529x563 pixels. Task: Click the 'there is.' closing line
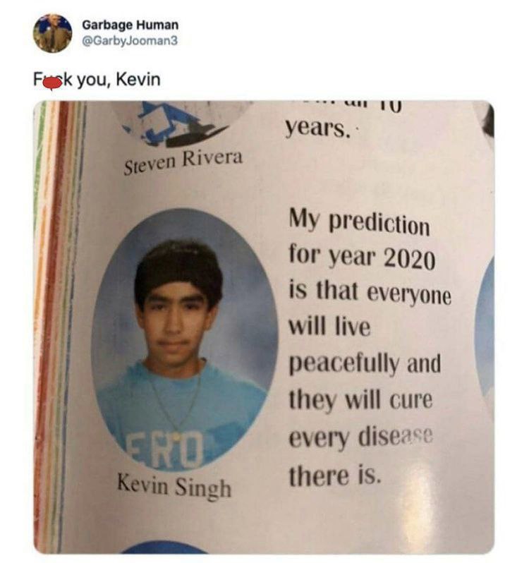(334, 475)
